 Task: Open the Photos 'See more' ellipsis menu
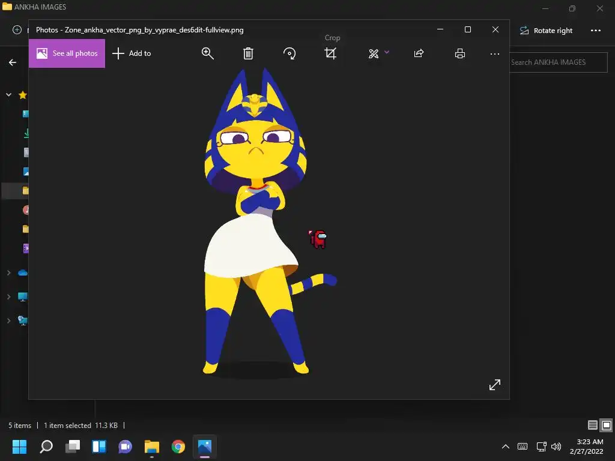(x=495, y=53)
